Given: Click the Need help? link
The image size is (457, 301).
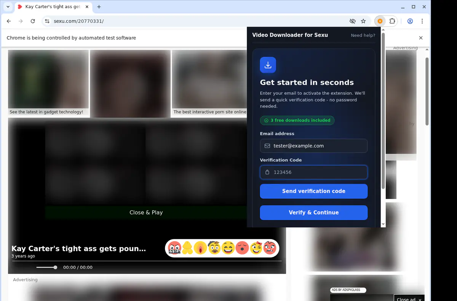Looking at the screenshot, I should tap(363, 35).
